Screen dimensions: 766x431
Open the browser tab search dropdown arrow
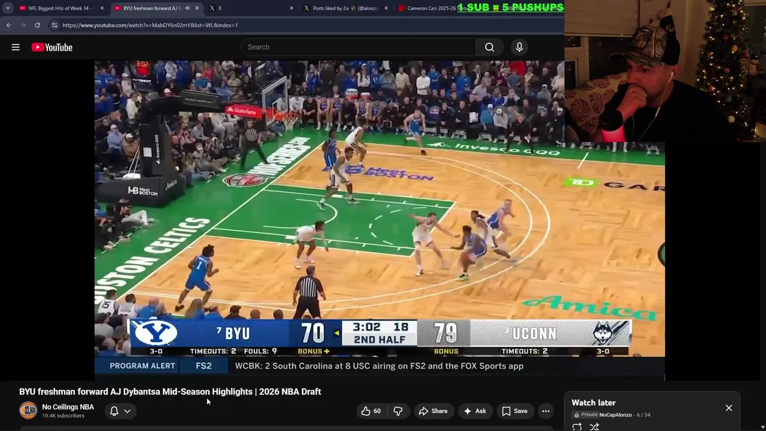[8, 8]
